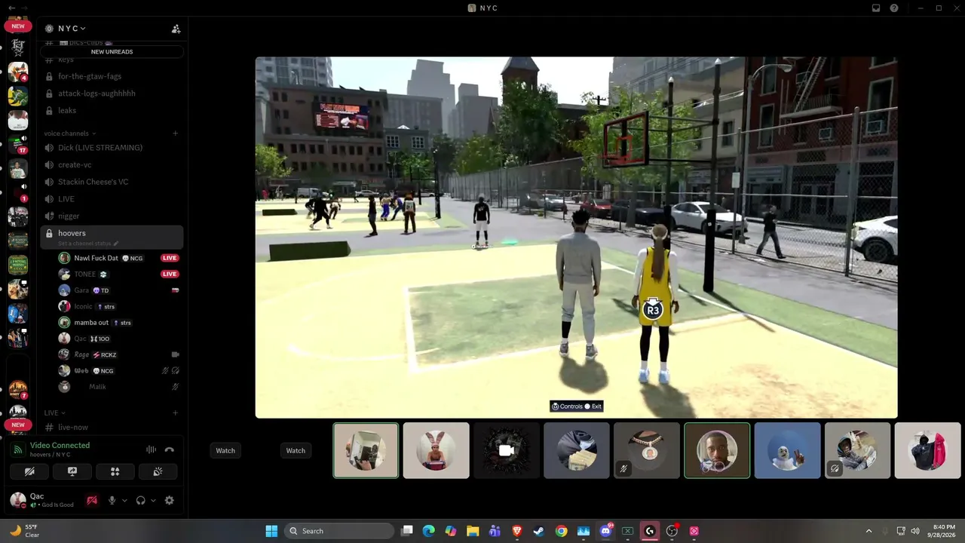Screen dimensions: 965x543
Task: Open the Activities launcher button
Action: coord(115,471)
